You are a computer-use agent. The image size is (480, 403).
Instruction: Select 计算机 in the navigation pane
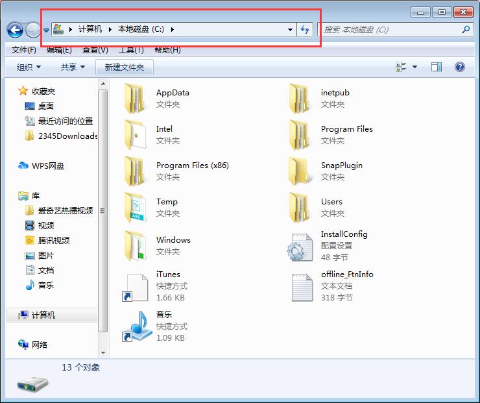(x=43, y=315)
